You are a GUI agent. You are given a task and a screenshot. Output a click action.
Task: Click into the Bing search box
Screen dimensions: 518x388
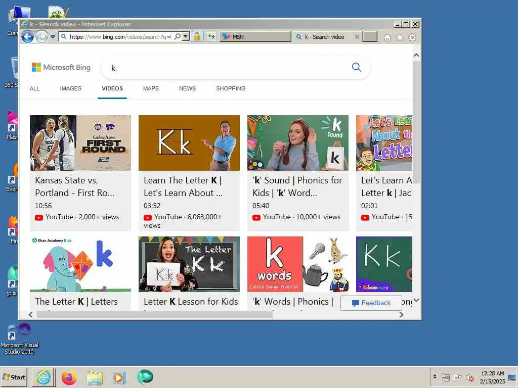(228, 68)
